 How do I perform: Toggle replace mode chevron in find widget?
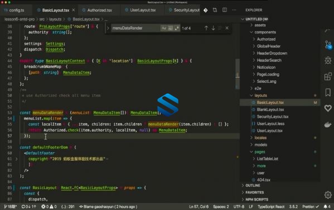pyautogui.click(x=108, y=28)
